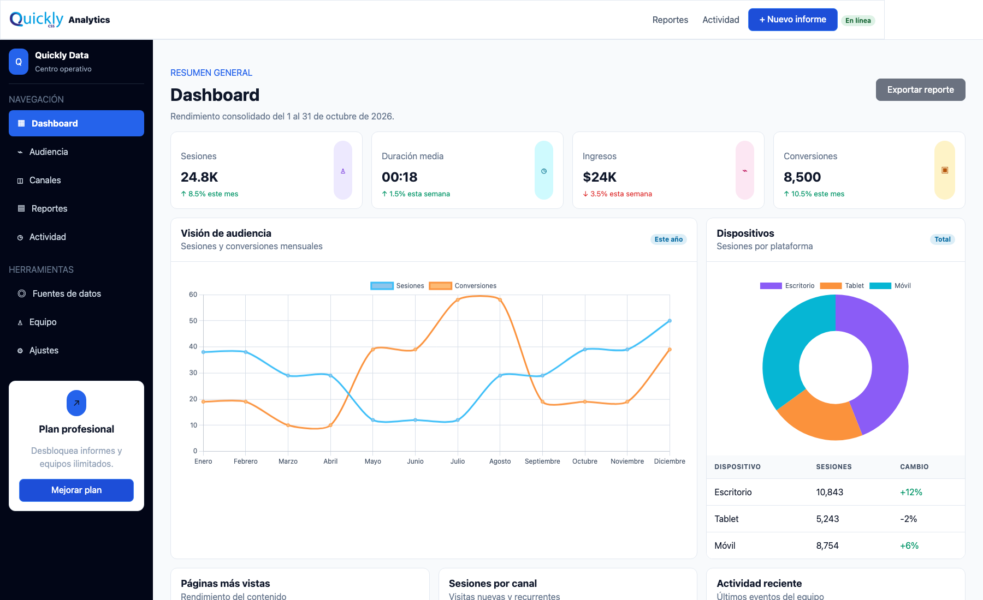The height and width of the screenshot is (600, 983).
Task: Click the Actividad clock icon in sidebar
Action: pyautogui.click(x=20, y=237)
